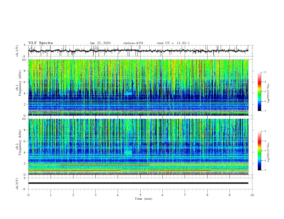Viewport: 284px width, 219px height.
Task: Click the "8" kHz tick on ch.1 frequency axis
Action: pos(25,71)
